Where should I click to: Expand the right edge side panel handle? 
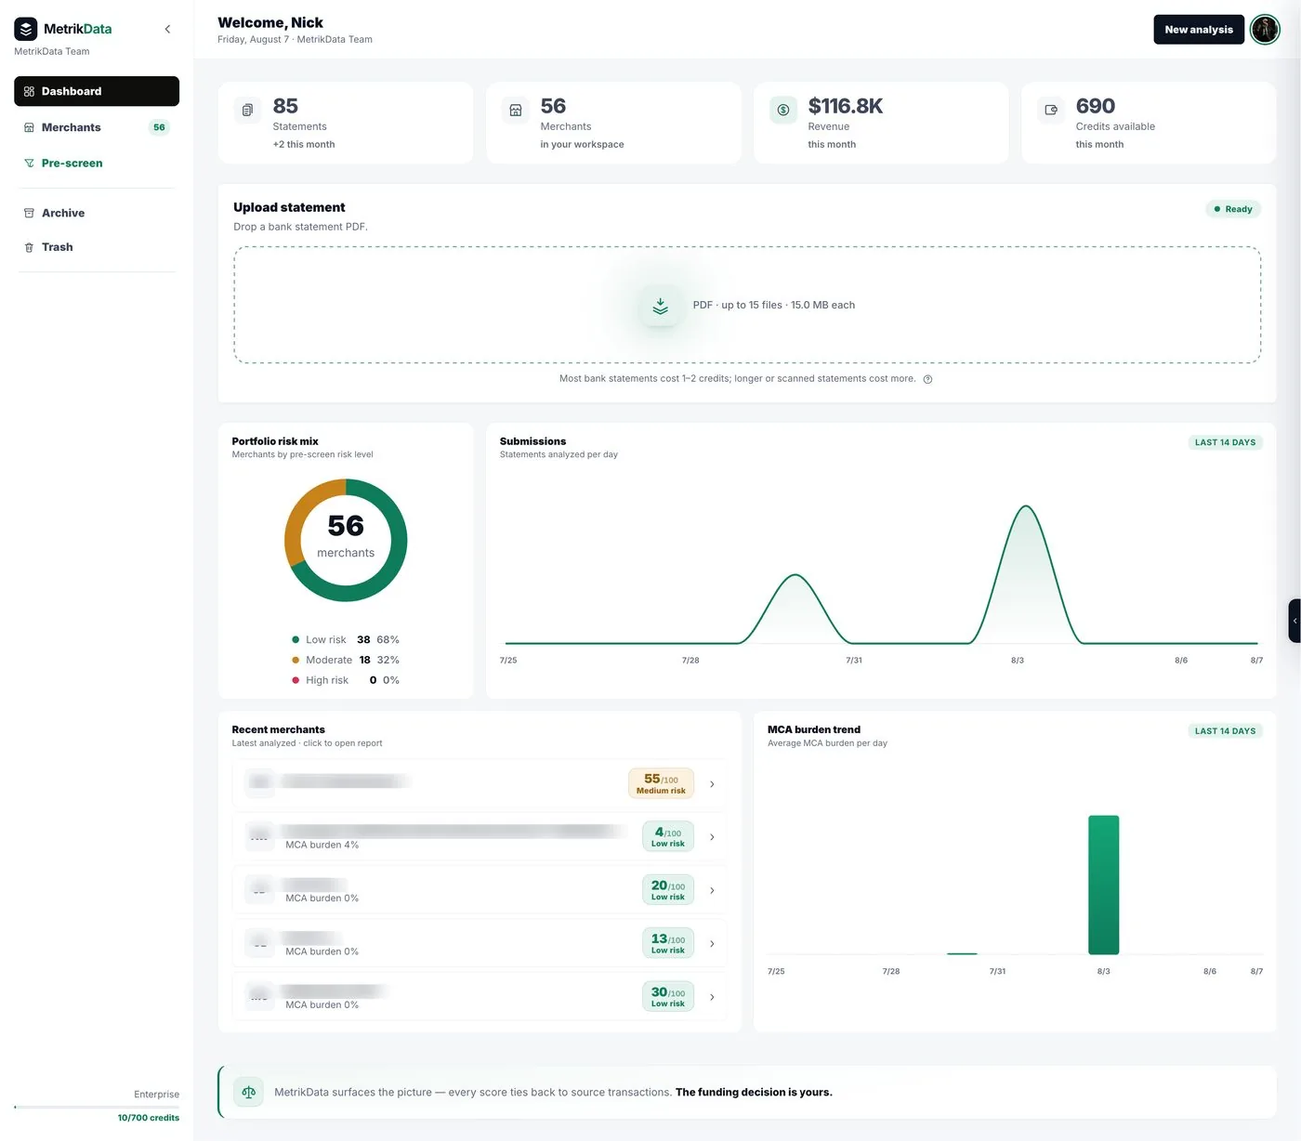tap(1294, 621)
